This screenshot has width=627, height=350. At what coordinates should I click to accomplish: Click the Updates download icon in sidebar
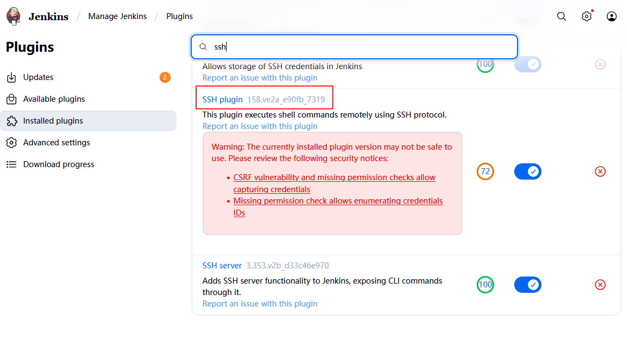coord(11,77)
